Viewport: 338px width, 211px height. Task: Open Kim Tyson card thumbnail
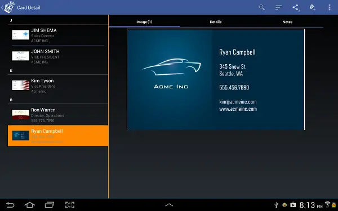pos(20,86)
